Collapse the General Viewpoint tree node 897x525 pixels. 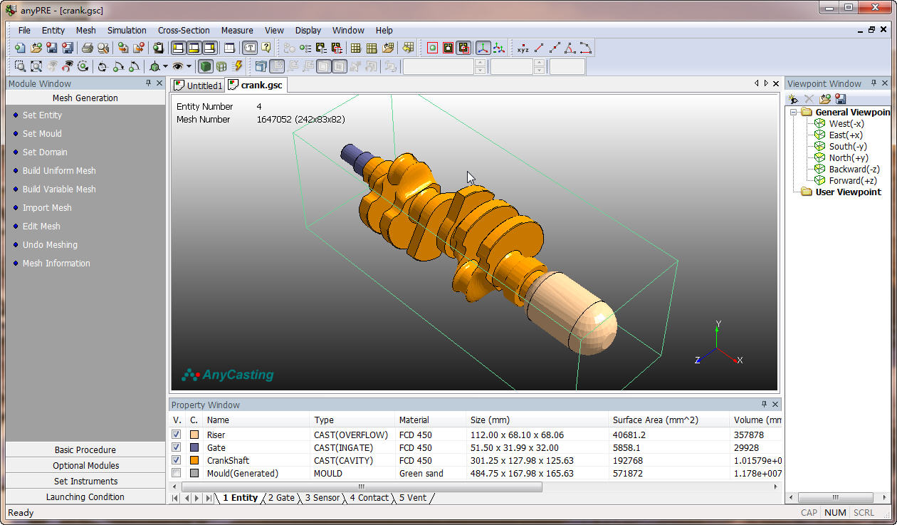point(794,112)
